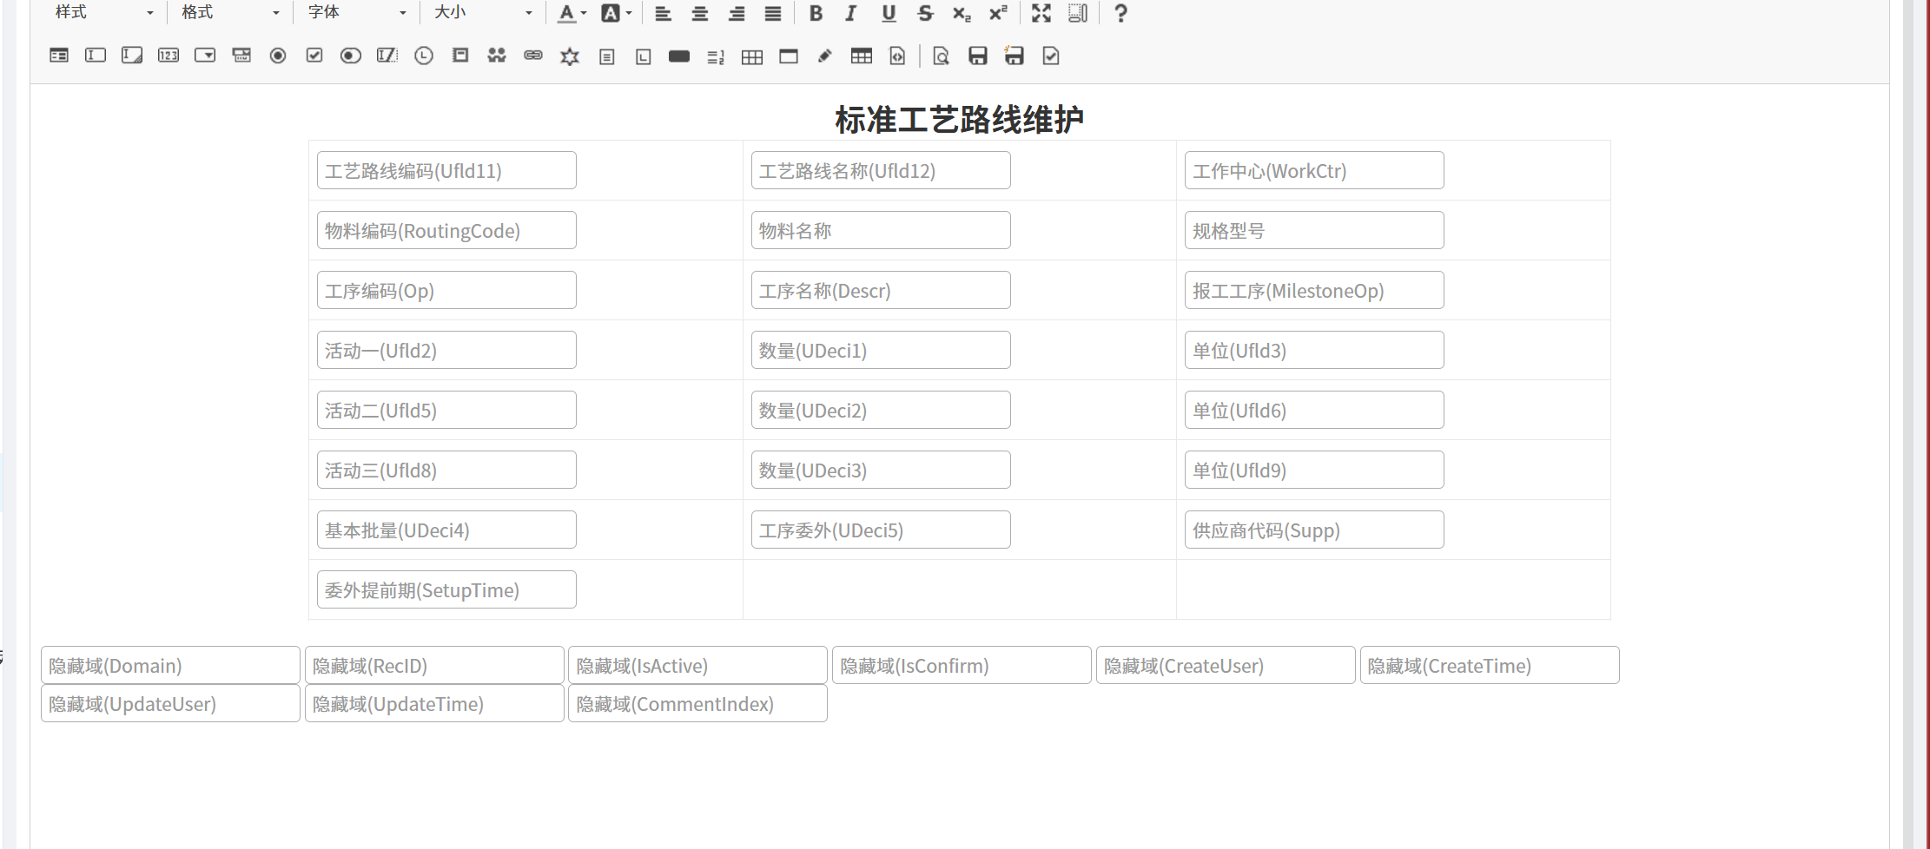Open the 大小 font size dropdown

pos(482,13)
